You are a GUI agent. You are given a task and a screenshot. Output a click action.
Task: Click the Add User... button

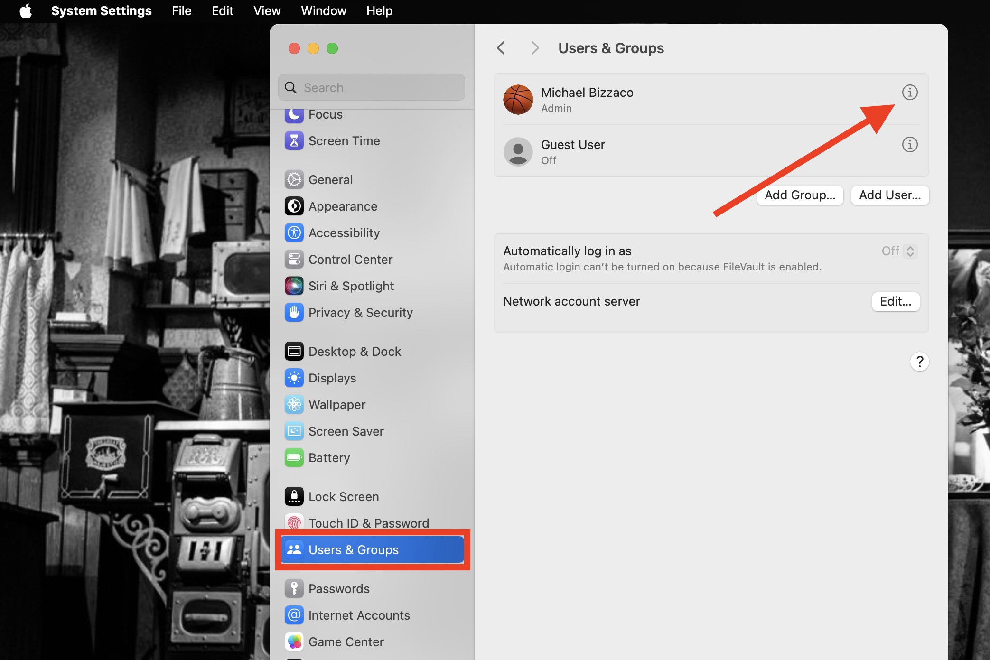(890, 195)
